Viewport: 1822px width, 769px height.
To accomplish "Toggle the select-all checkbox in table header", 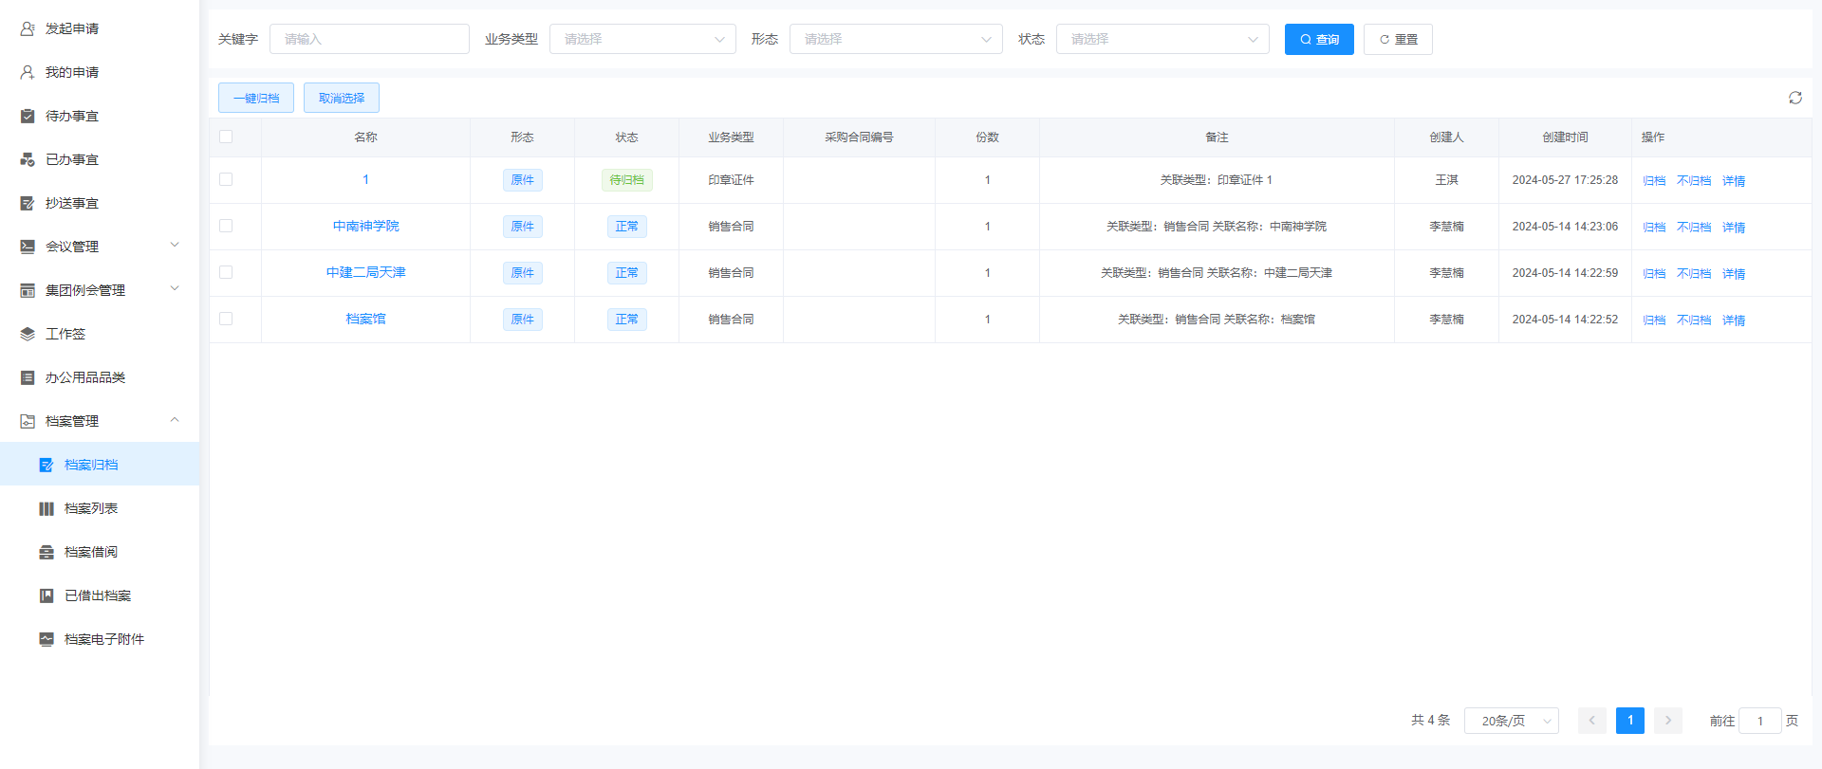I will pyautogui.click(x=226, y=137).
